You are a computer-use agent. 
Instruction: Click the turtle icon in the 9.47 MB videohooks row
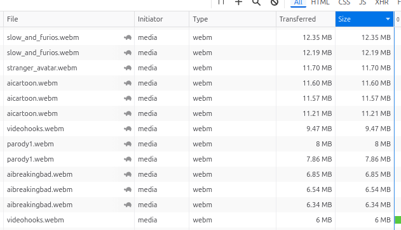[x=128, y=129]
